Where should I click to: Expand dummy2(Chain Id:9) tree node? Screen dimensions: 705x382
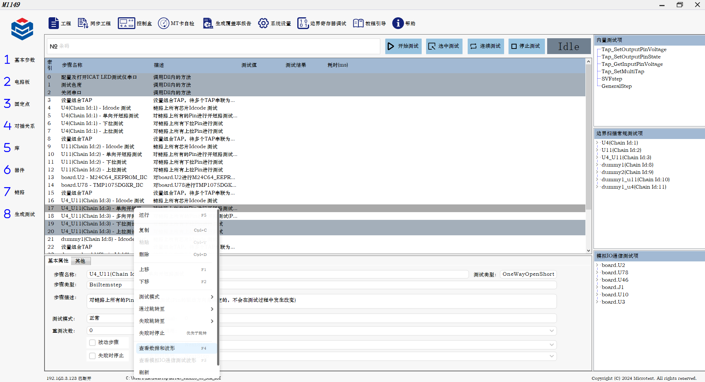[x=597, y=172]
